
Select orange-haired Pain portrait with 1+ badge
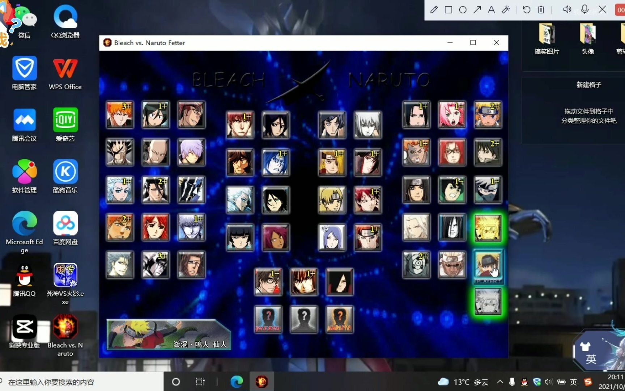coord(367,238)
